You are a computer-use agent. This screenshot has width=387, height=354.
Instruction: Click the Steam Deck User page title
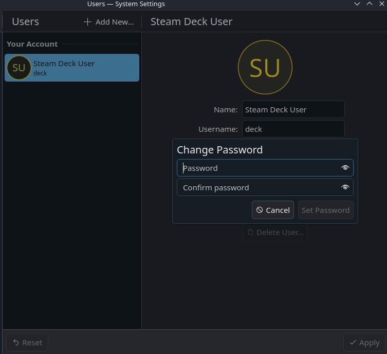tap(191, 22)
